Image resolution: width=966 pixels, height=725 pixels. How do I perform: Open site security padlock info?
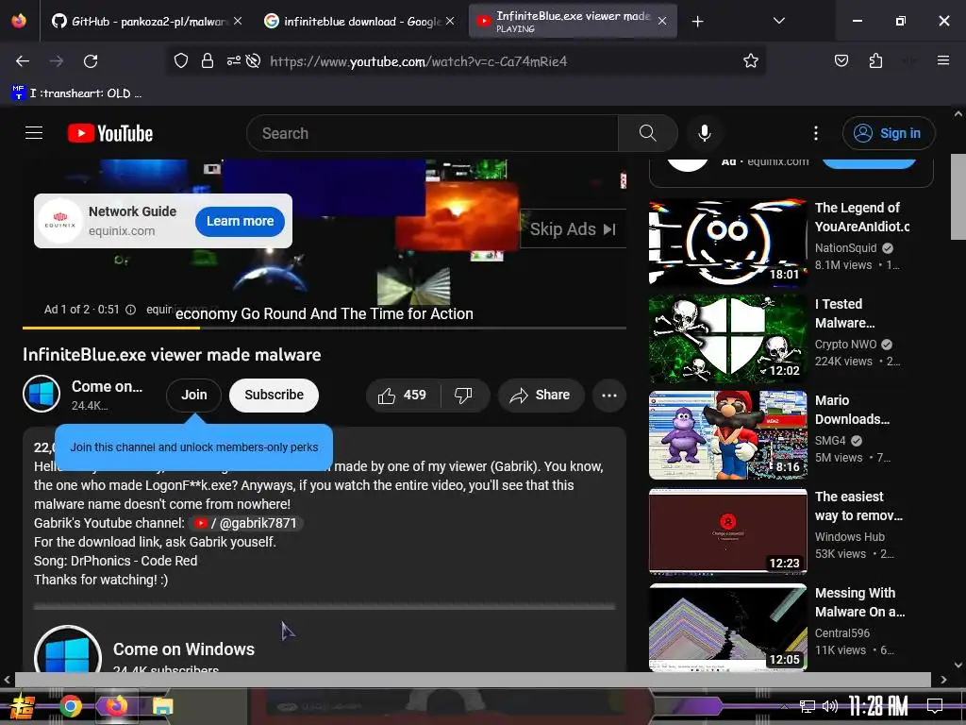pos(208,61)
